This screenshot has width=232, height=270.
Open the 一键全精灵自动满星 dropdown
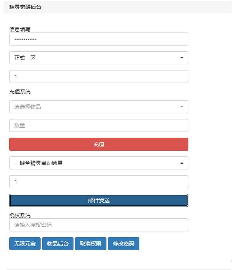click(x=98, y=163)
